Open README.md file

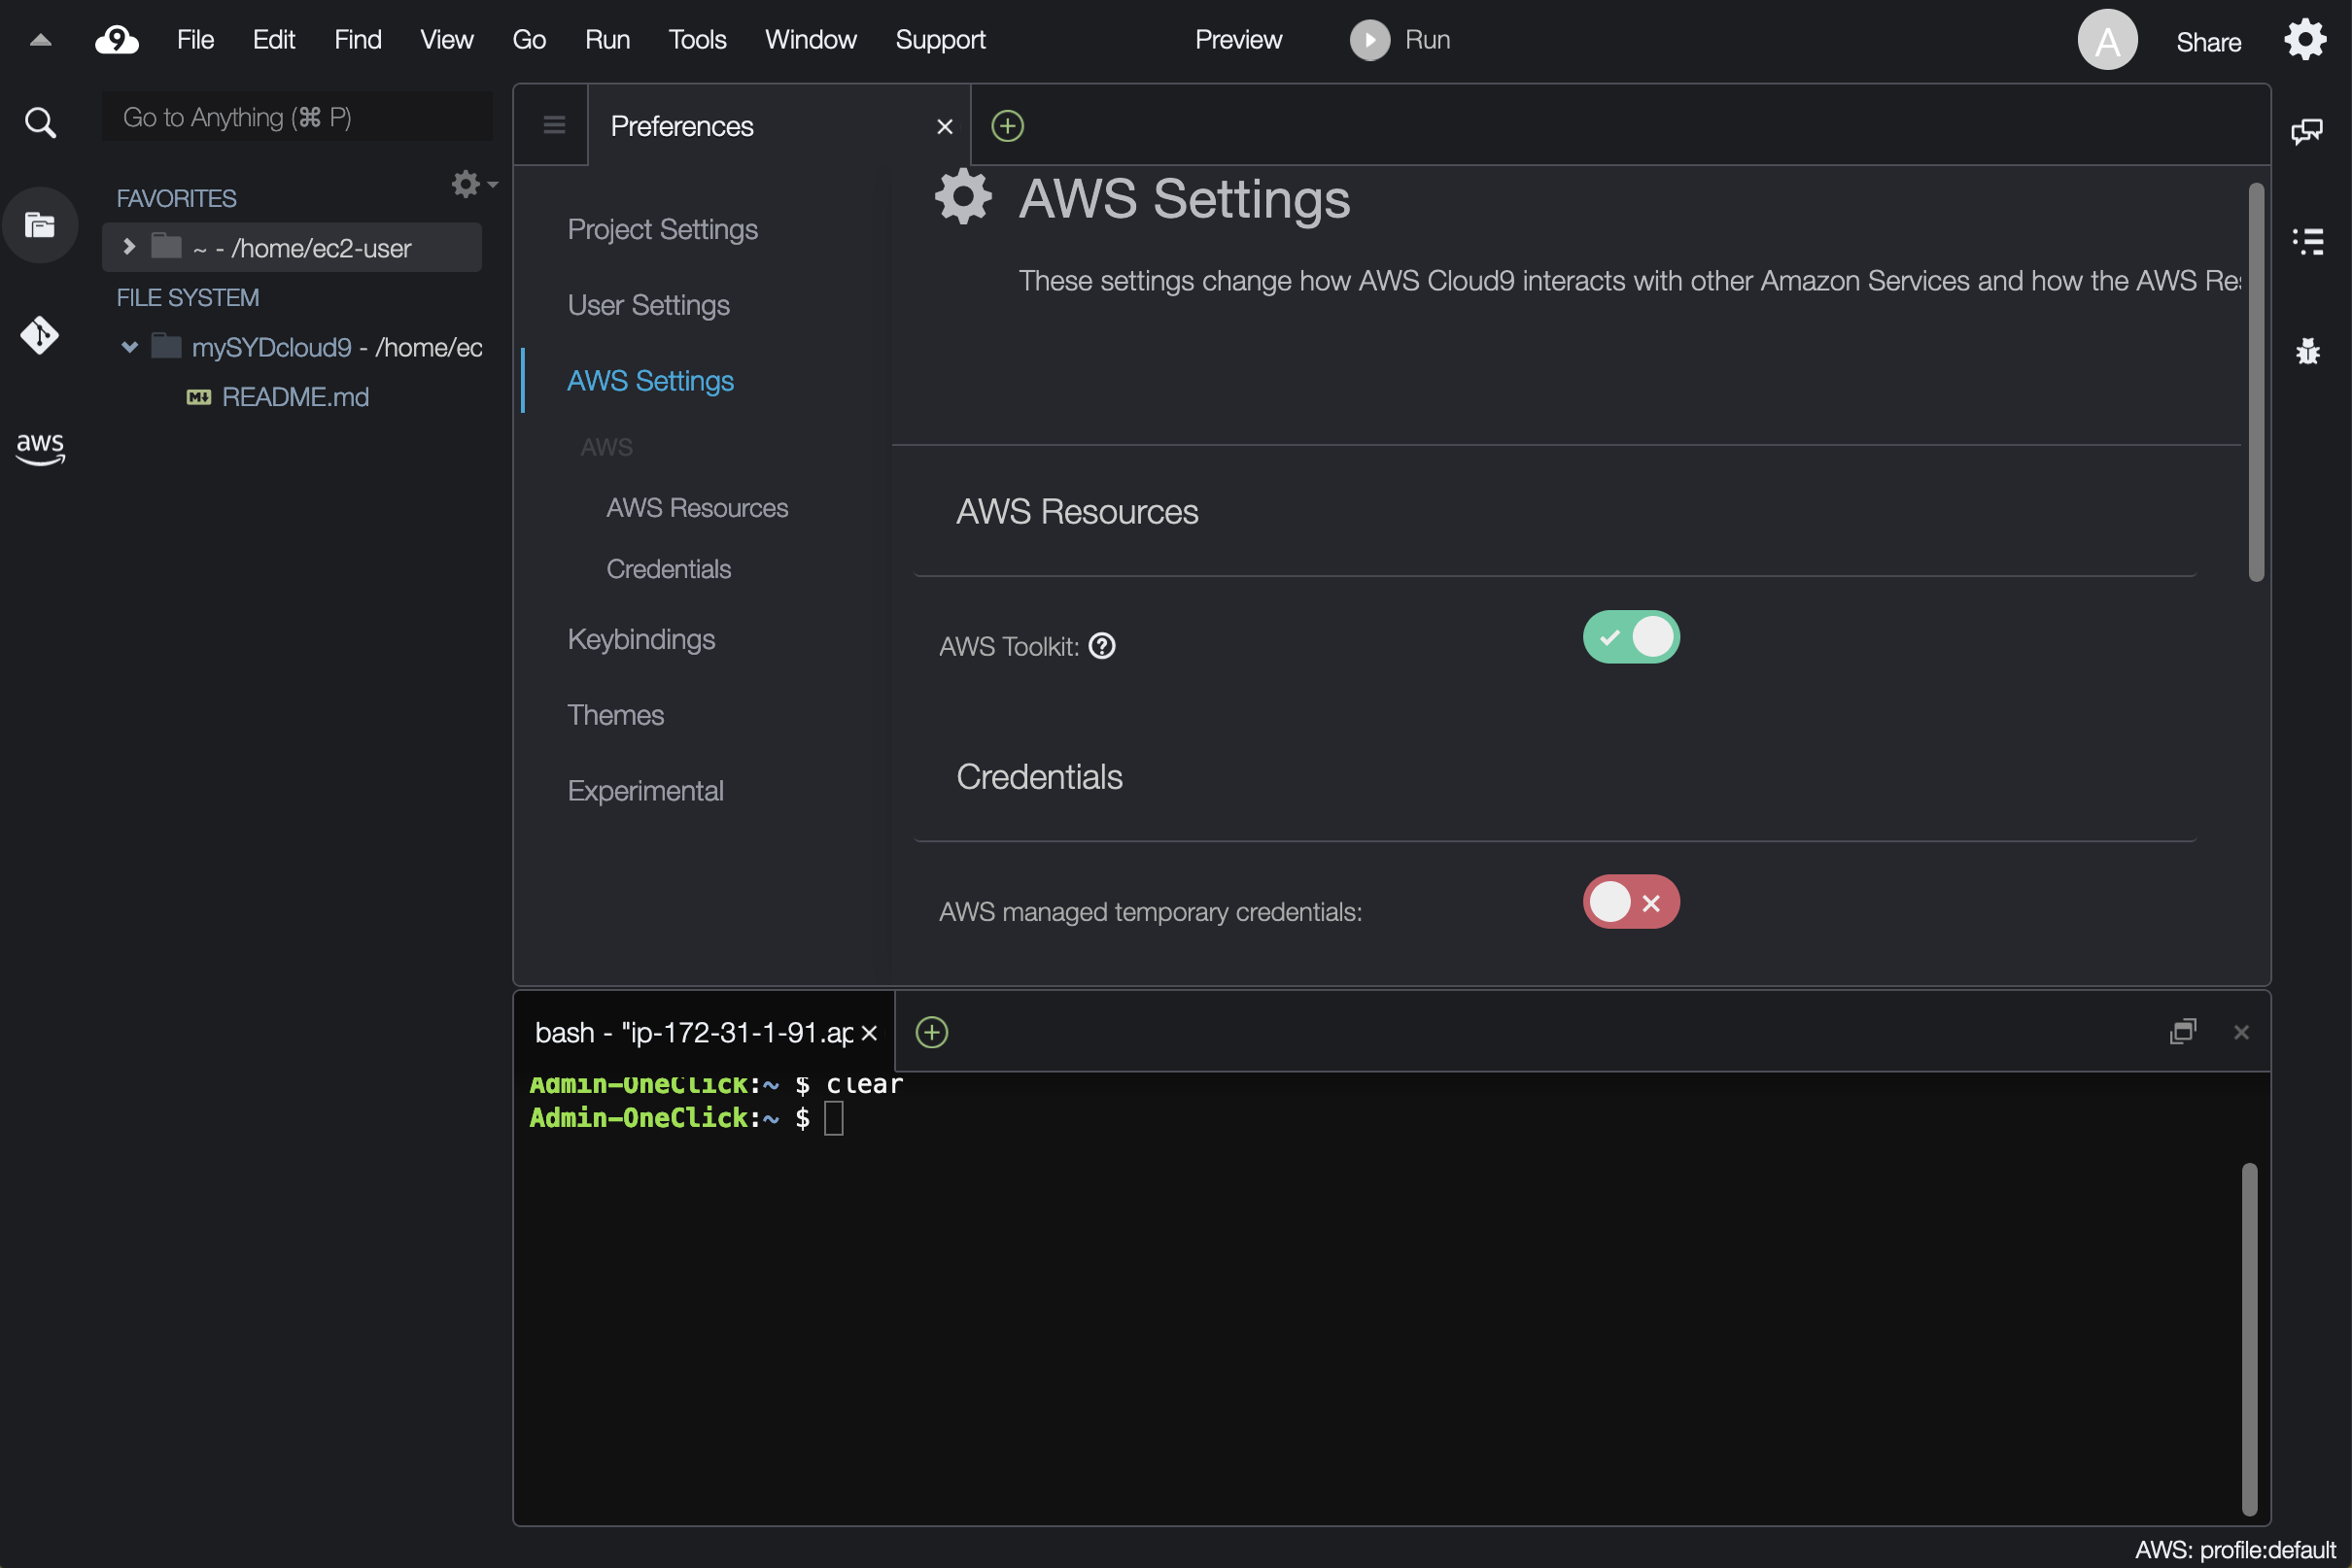click(x=295, y=397)
